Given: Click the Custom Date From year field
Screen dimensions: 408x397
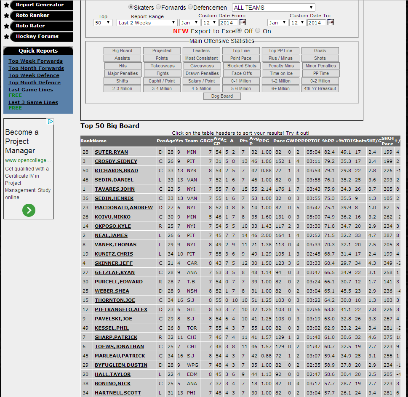Looking at the screenshot, I should pos(229,23).
